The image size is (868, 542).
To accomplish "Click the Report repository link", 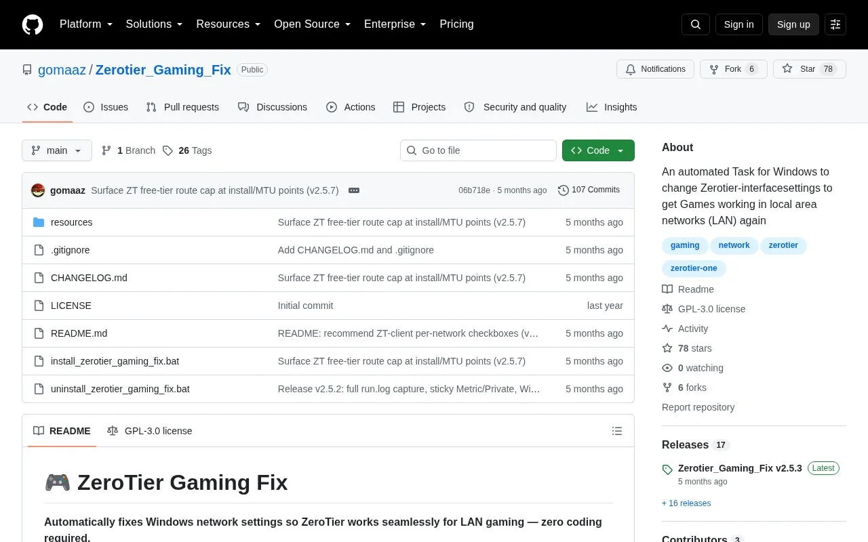I will (x=698, y=407).
